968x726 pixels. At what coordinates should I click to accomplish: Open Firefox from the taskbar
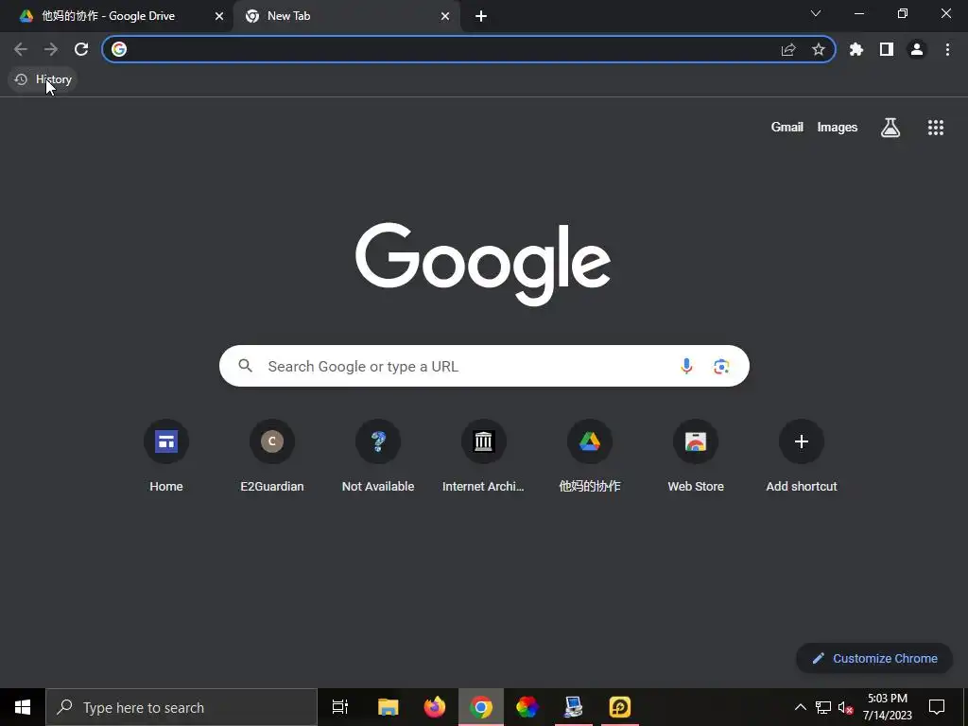(435, 707)
